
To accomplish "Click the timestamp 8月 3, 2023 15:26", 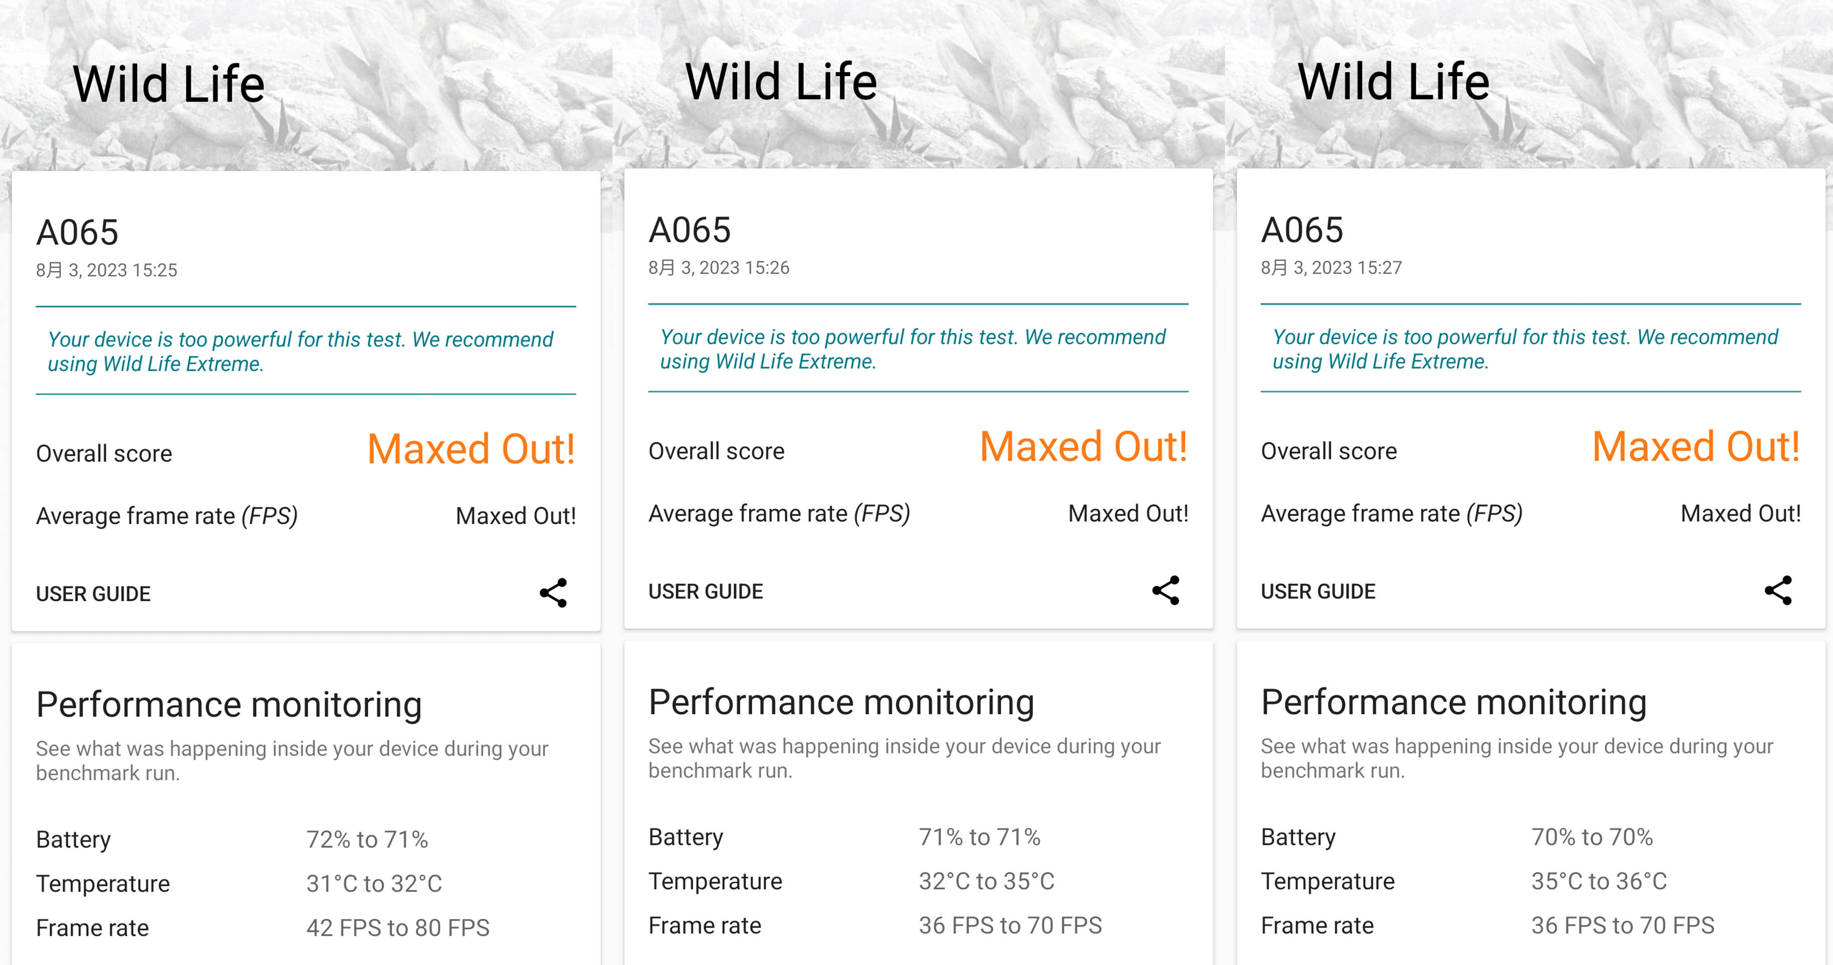I will [x=719, y=268].
